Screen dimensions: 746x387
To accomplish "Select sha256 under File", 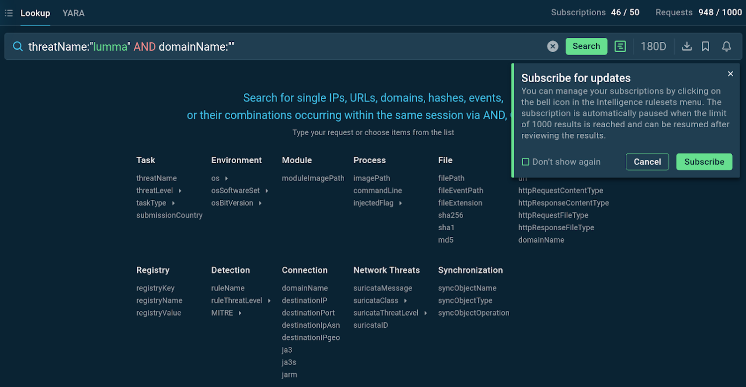I will (x=451, y=215).
